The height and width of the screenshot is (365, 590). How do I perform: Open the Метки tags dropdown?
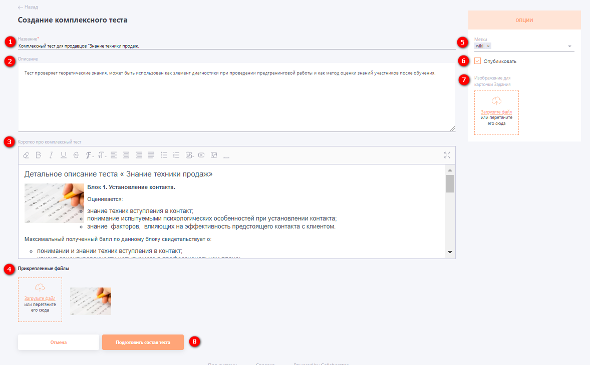click(569, 45)
